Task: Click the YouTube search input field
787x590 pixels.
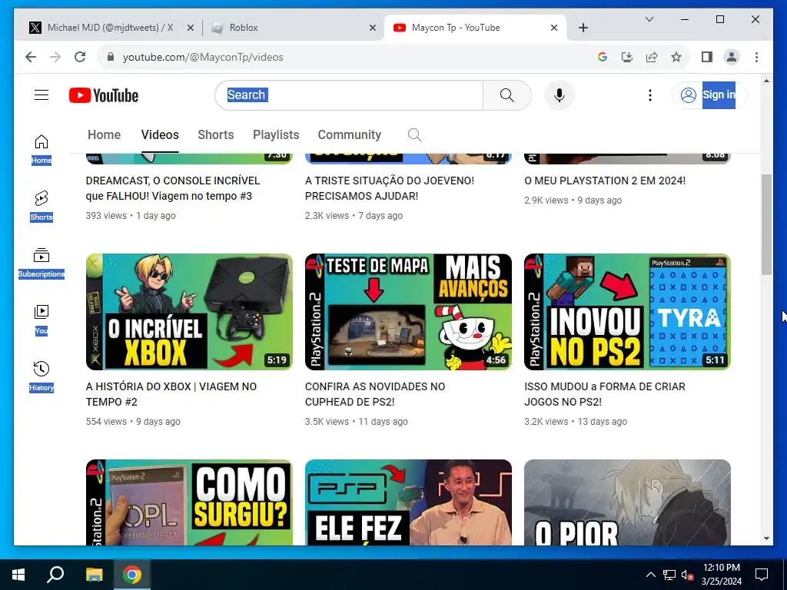Action: [x=350, y=95]
